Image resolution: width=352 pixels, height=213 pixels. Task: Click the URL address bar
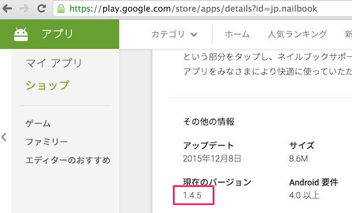point(202,9)
